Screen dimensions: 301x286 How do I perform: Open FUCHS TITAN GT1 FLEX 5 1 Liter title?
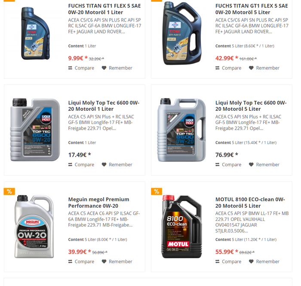point(104,9)
